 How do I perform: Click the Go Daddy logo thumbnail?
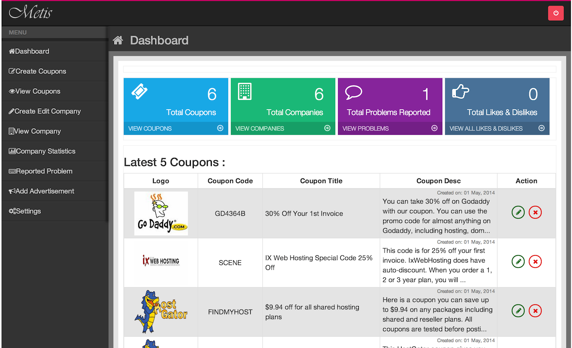pyautogui.click(x=161, y=213)
